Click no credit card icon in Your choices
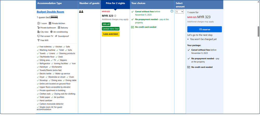 coord(132,27)
